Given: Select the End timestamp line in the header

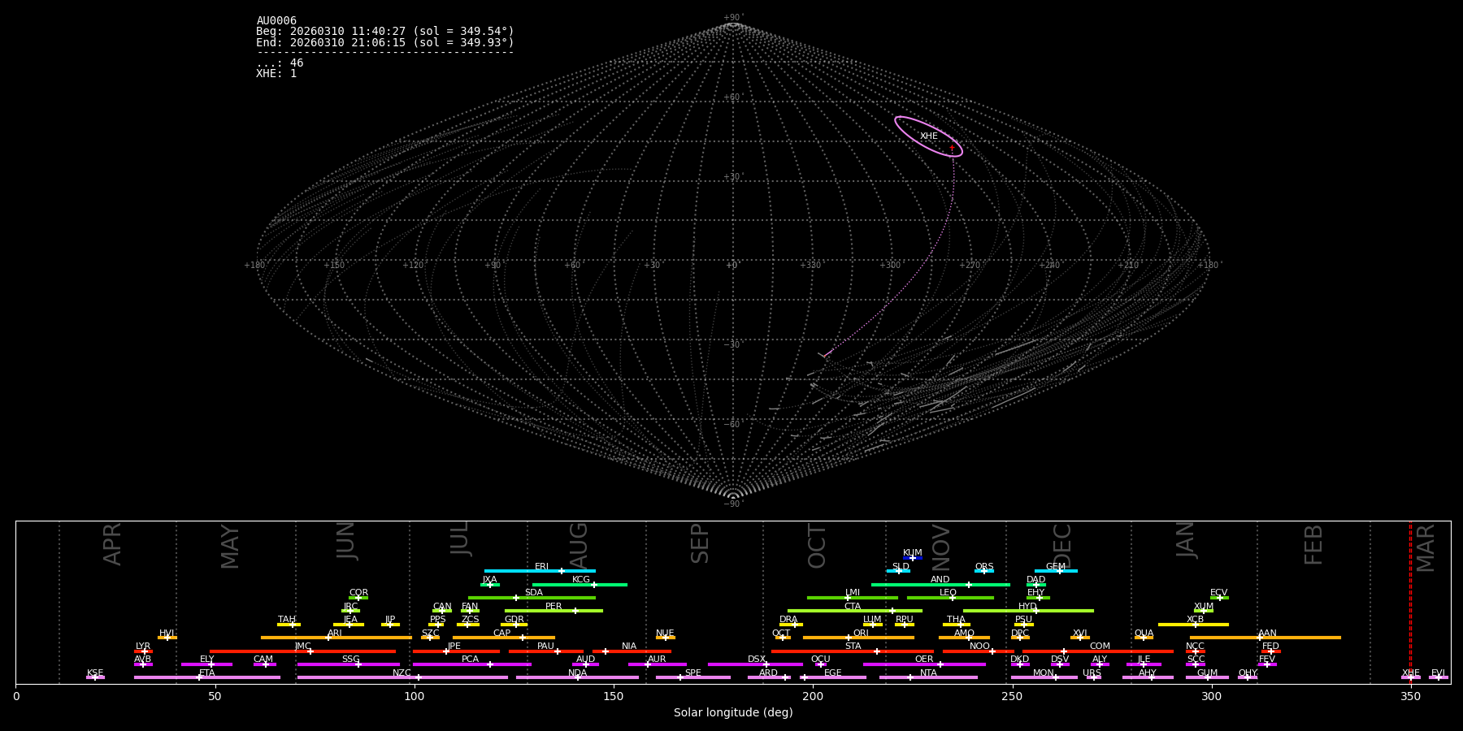Looking at the screenshot, I should point(385,42).
